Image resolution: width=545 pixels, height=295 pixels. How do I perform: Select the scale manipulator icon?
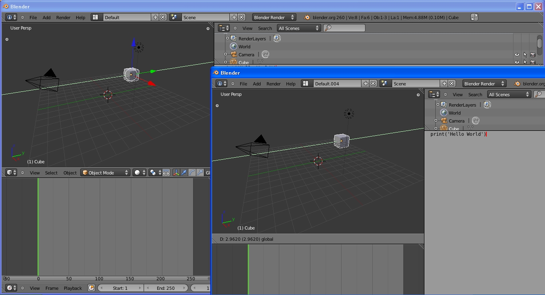[199, 172]
